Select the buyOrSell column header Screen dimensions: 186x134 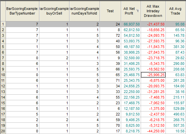point(54,11)
